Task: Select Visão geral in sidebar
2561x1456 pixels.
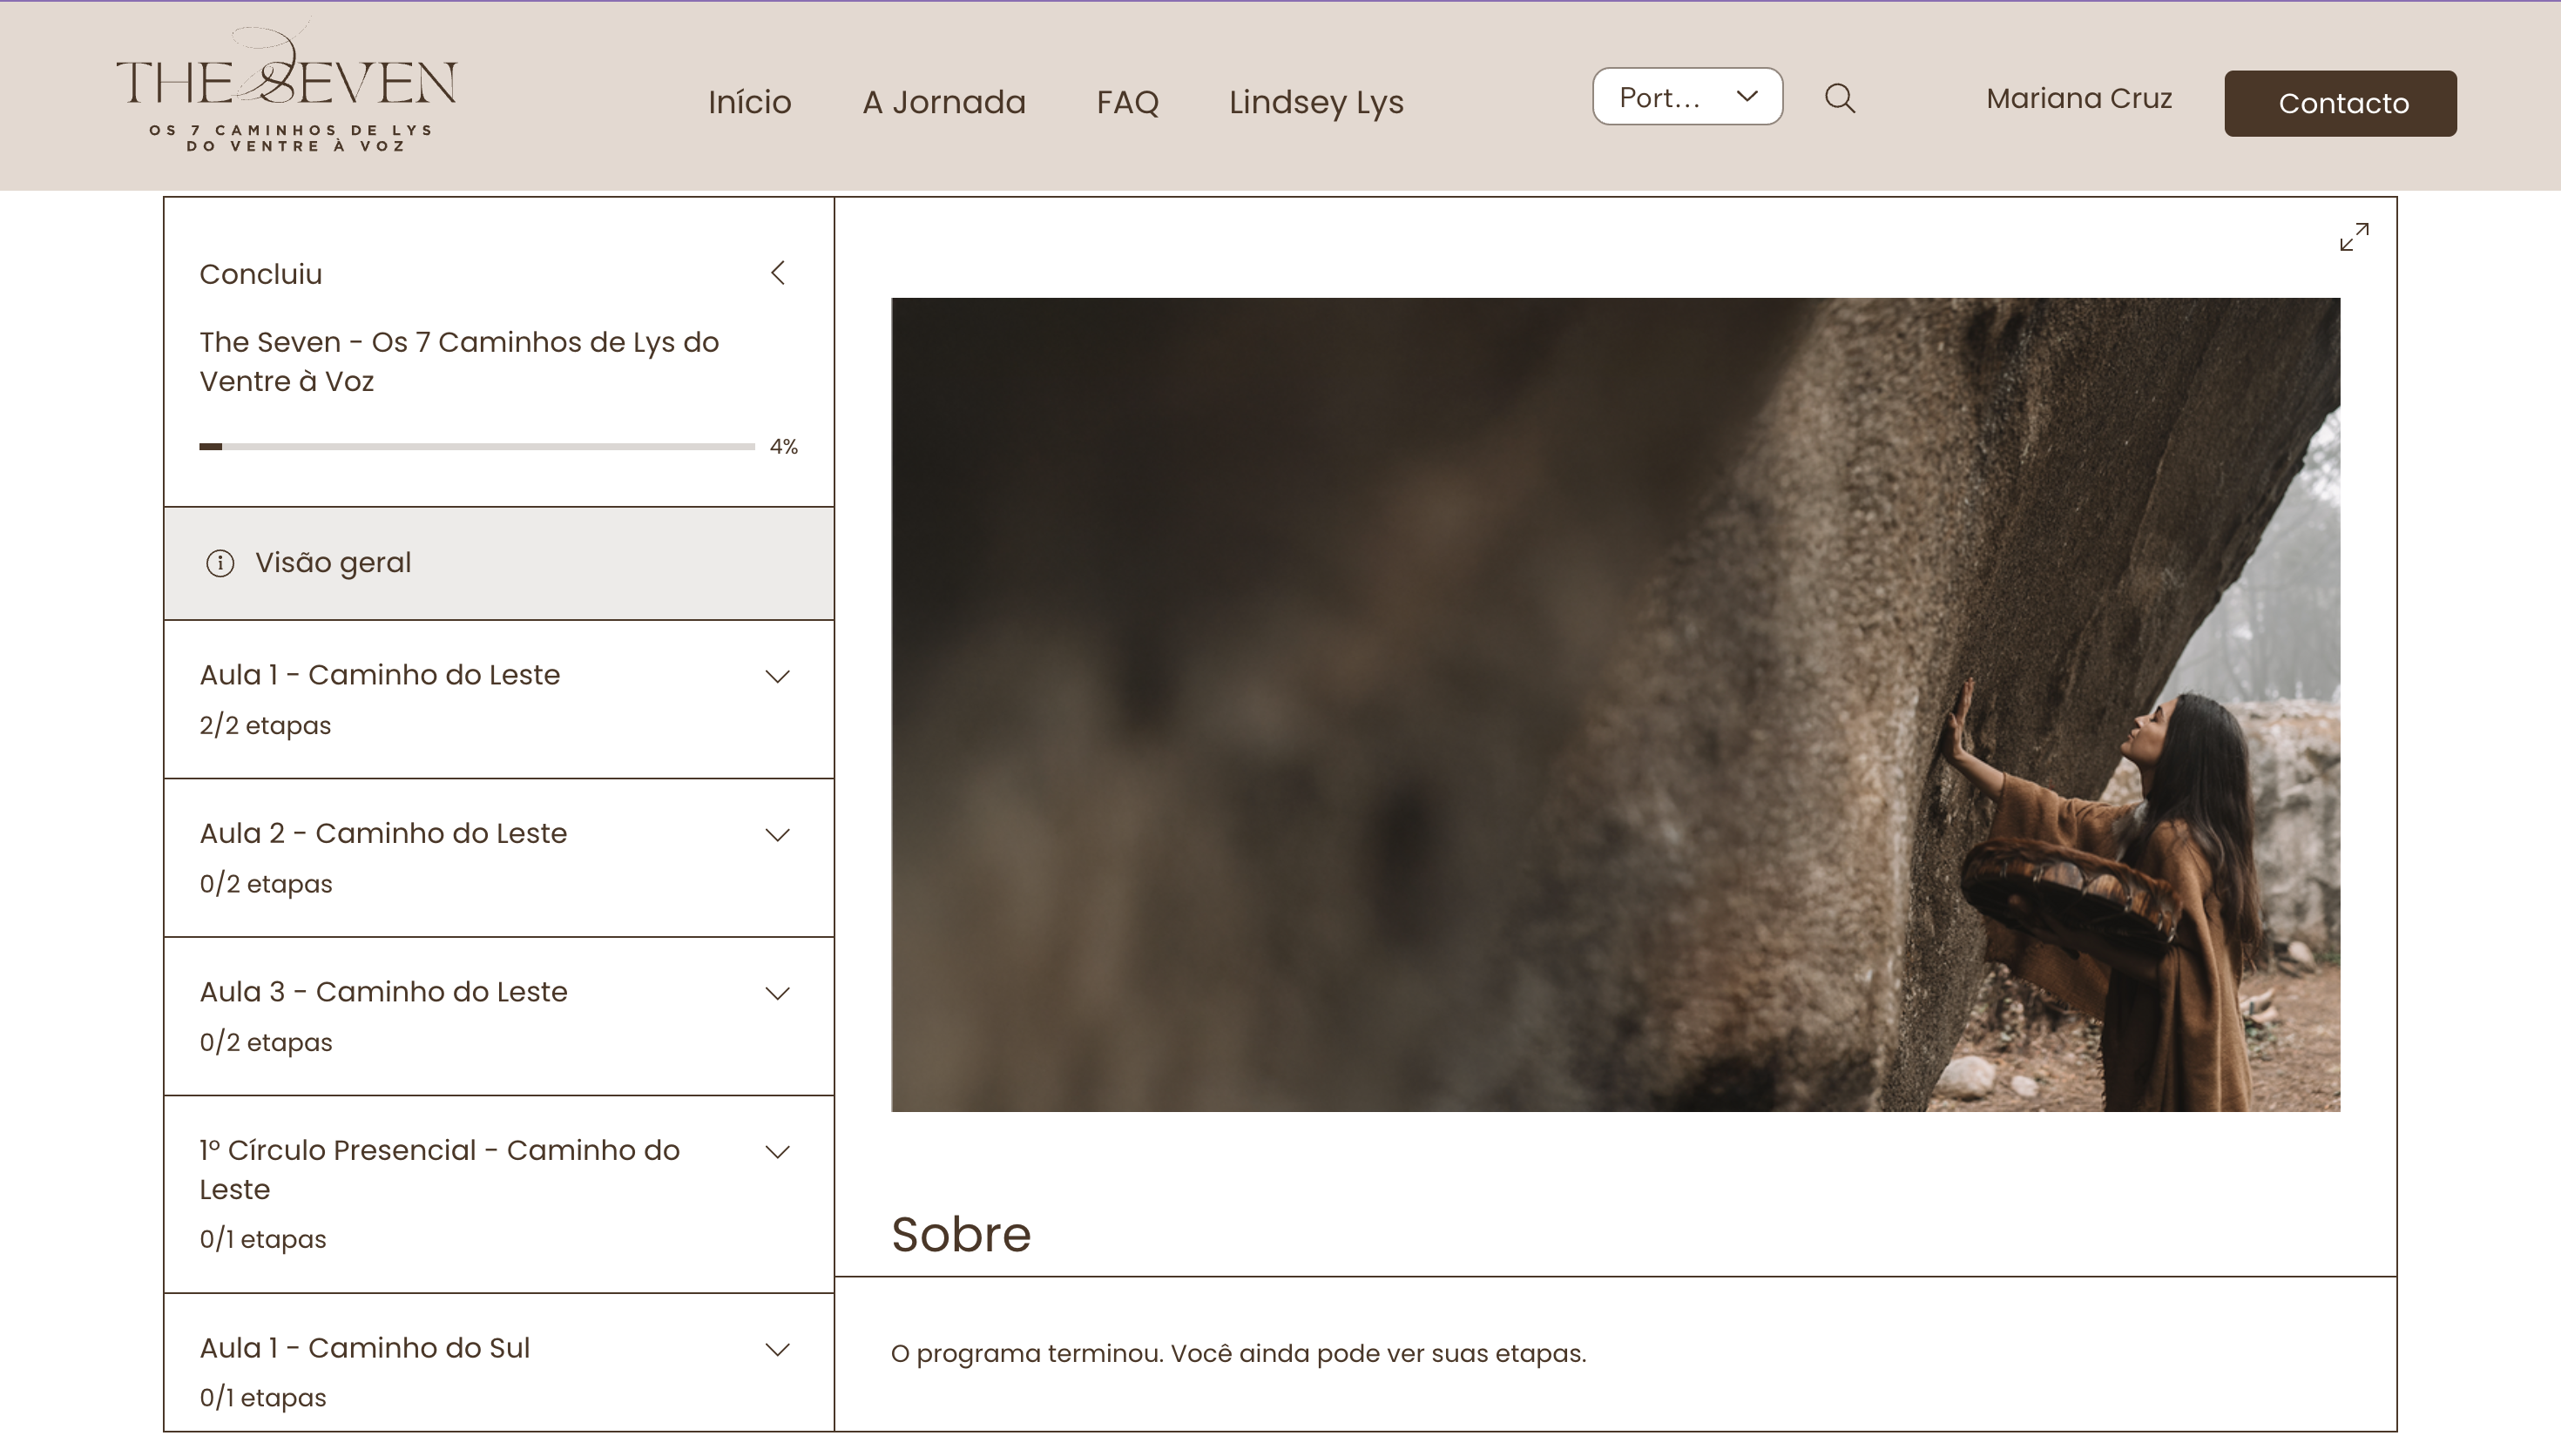Action: click(x=499, y=563)
